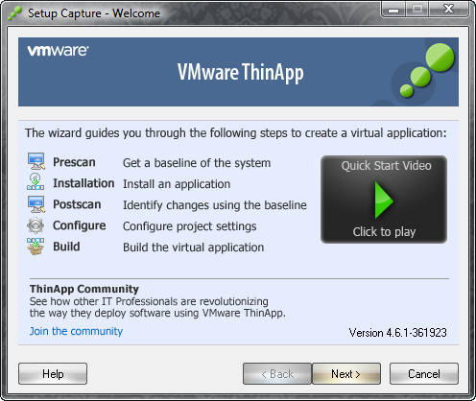Viewport: 476px width, 401px height.
Task: Click the green circles ThinApp logo
Action: (427, 70)
